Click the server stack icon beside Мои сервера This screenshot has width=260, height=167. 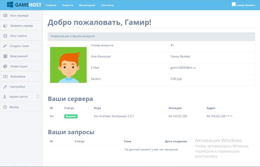pos(5,16)
